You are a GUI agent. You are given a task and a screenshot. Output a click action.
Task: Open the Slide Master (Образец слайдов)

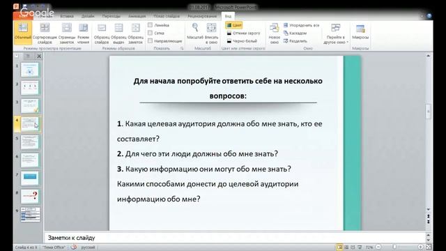(102, 33)
